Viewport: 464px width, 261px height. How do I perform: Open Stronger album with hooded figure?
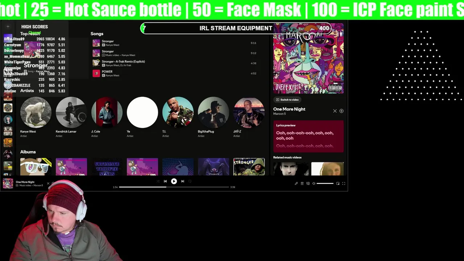click(249, 167)
